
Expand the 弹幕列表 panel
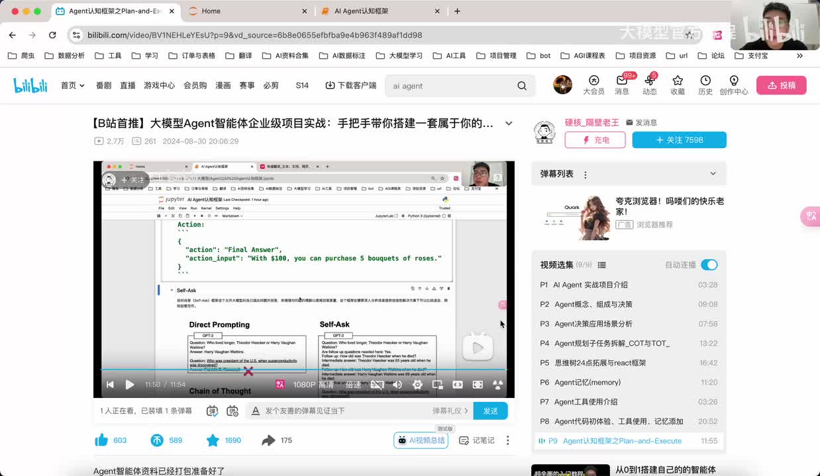point(713,174)
